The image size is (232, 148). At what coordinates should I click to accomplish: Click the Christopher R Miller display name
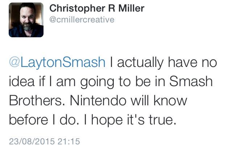pos(97,8)
